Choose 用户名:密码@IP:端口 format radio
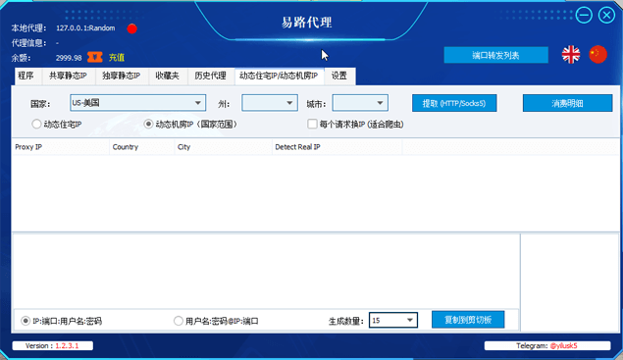The height and width of the screenshot is (360, 623). coord(179,321)
